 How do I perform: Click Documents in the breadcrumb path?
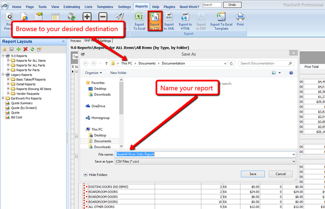tap(147, 63)
